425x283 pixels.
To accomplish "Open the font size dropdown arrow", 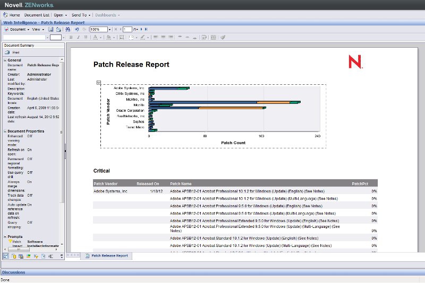I will (63, 38).
